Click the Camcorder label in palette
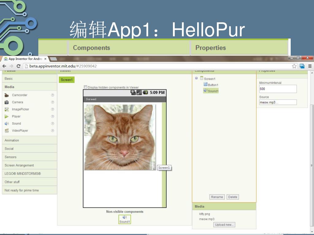Viewport: 314px width, 235px height. click(20, 95)
